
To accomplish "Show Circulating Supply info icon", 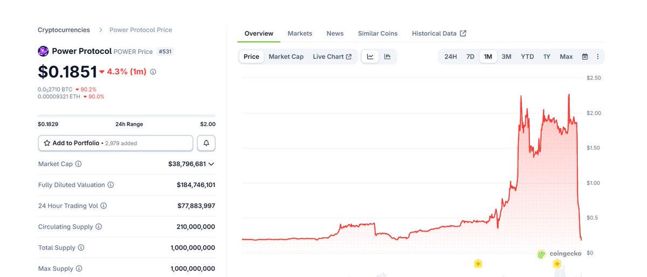I will (99, 226).
